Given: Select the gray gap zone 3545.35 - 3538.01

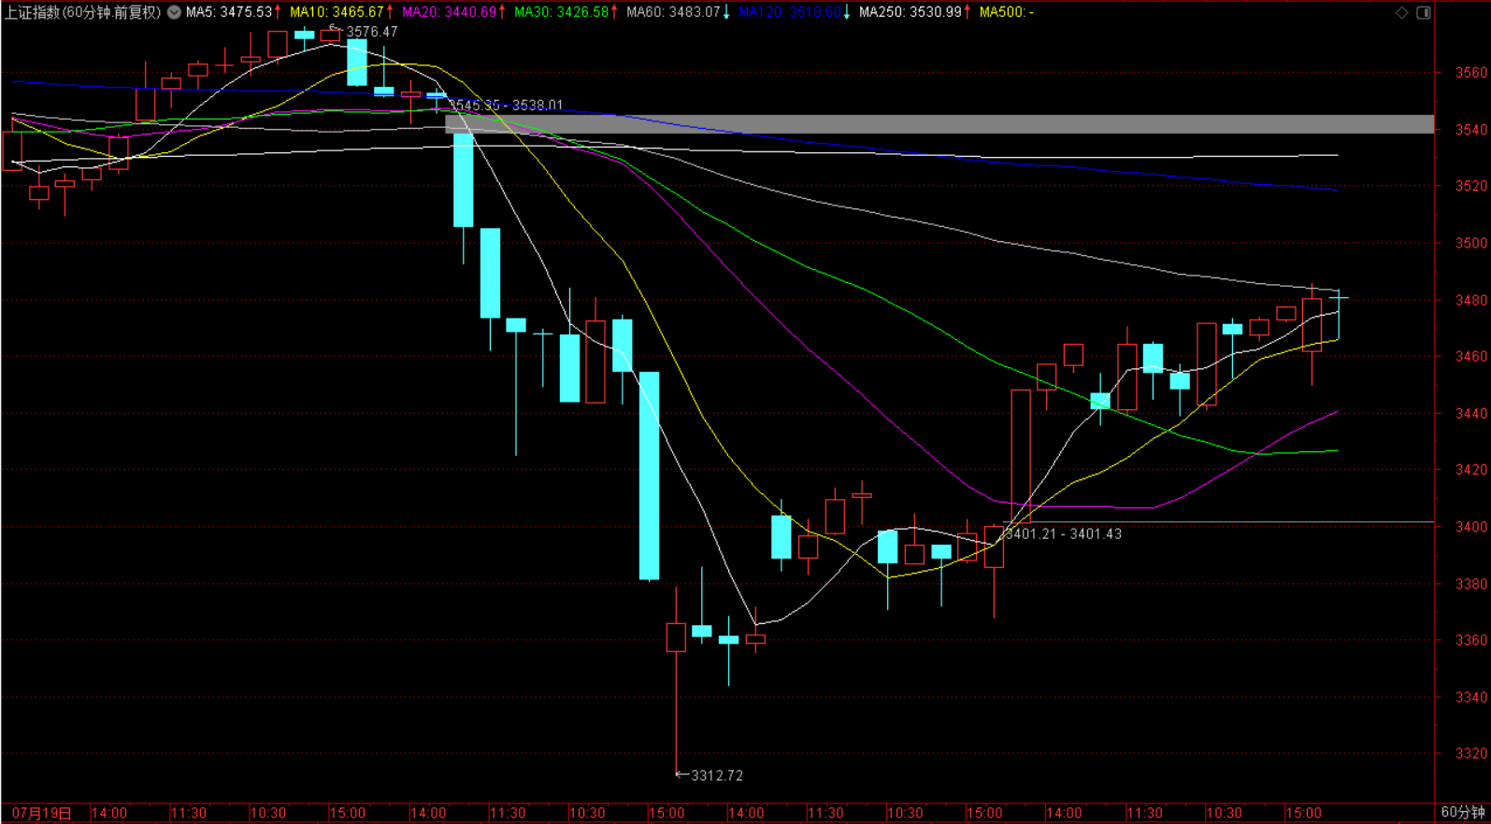Looking at the screenshot, I should point(939,124).
